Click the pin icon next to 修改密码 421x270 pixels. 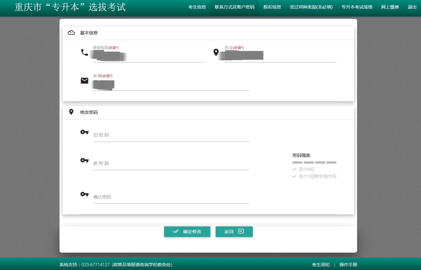coord(71,112)
